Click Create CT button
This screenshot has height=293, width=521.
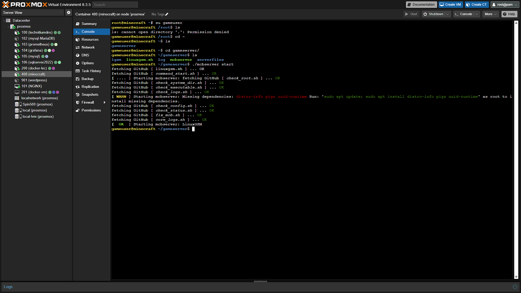(477, 5)
